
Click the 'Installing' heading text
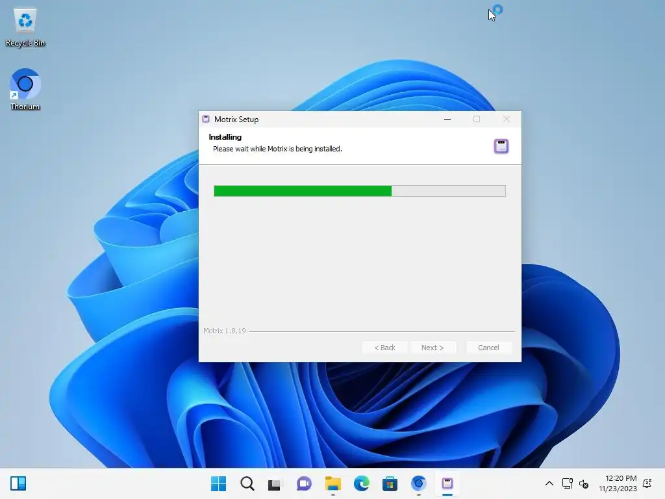click(x=225, y=137)
